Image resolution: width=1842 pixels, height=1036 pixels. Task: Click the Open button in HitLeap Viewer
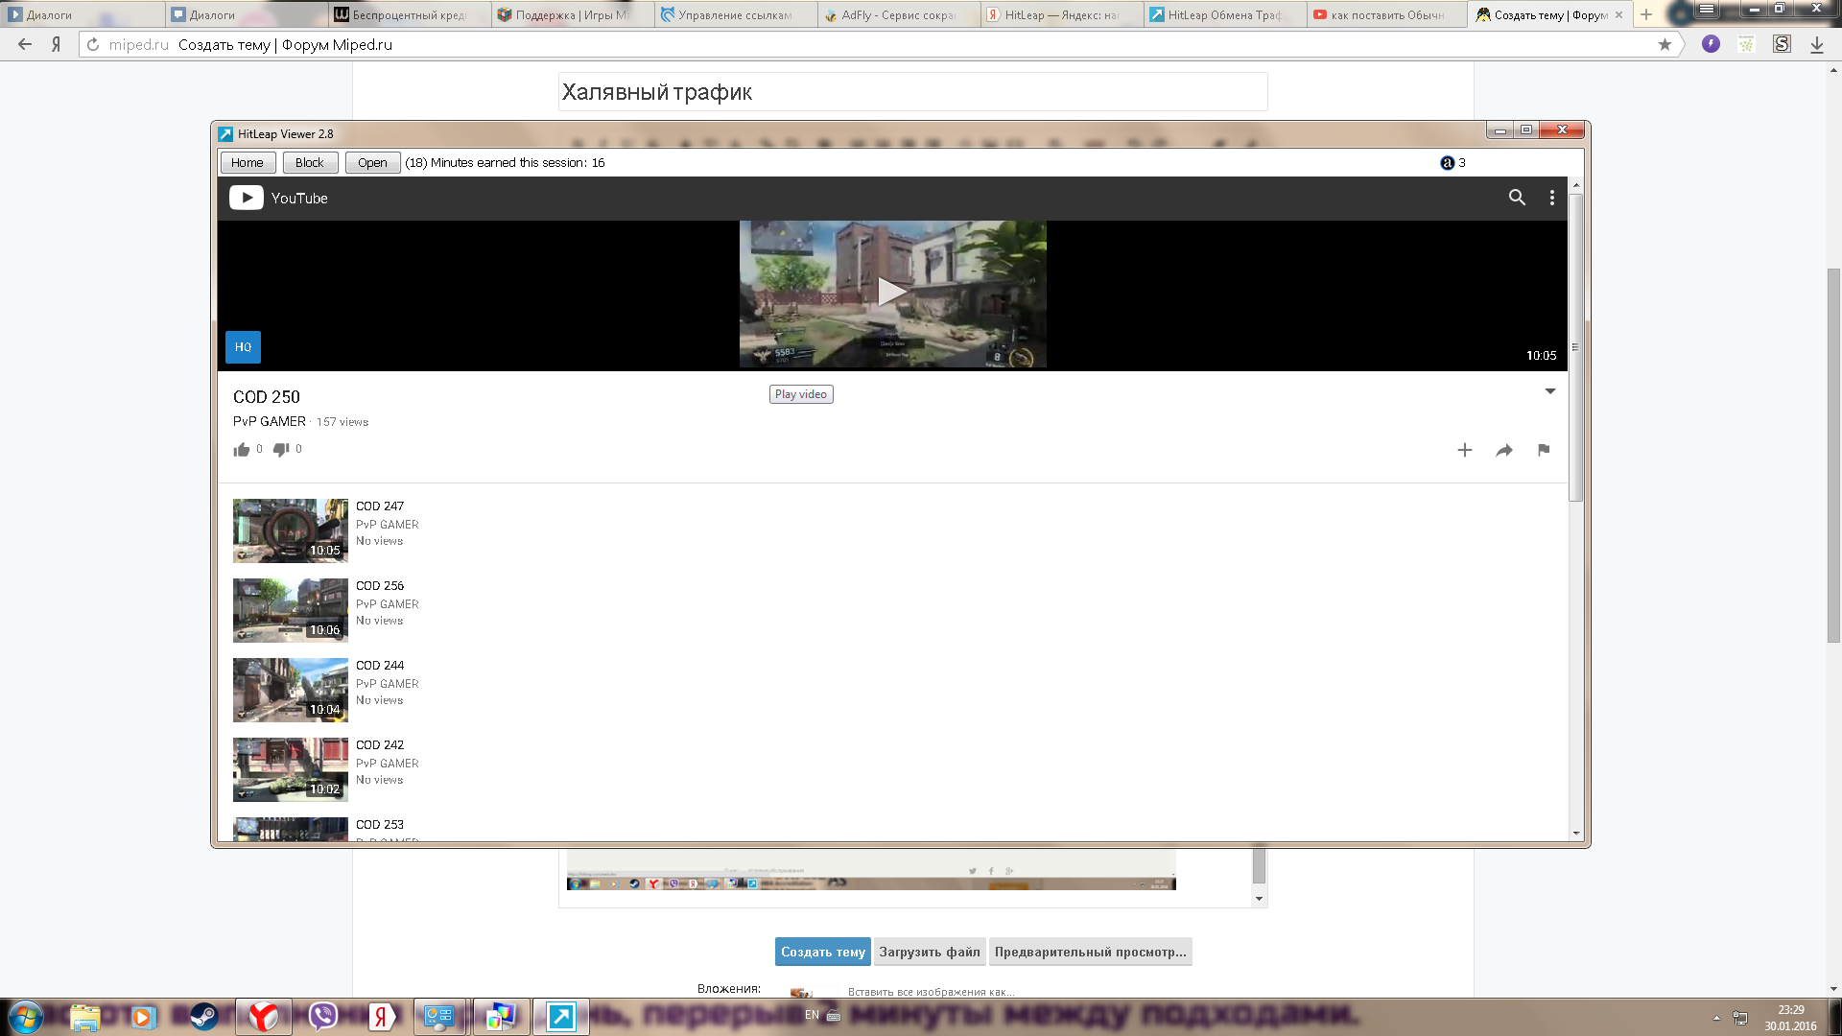(372, 163)
